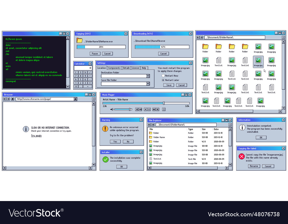Screen dimensions: 288x224
Task: Select the Restart Now radio button
Action: tap(163, 76)
